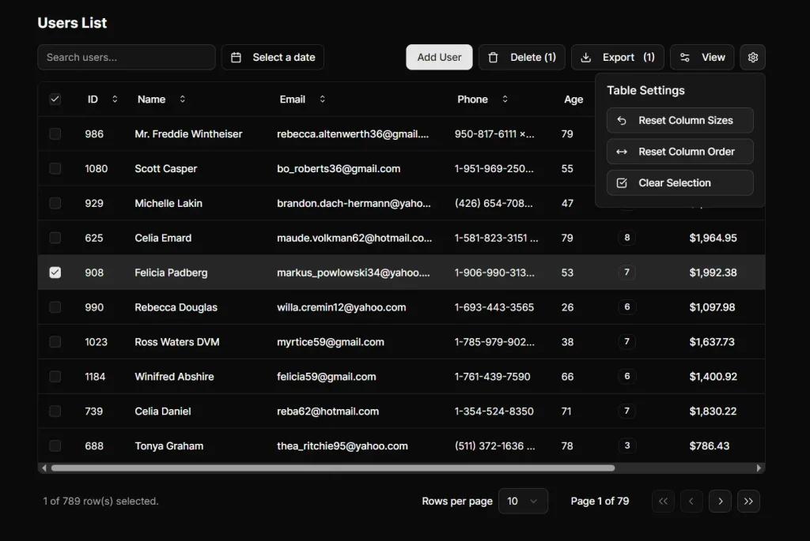The width and height of the screenshot is (810, 541).
Task: Click the sliders icon on the View button
Action: coord(686,57)
